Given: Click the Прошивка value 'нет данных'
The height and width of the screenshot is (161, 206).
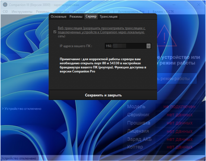Looking at the screenshot, I should point(180,123).
